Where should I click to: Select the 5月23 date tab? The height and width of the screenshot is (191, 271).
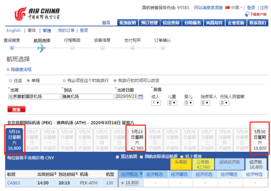[137, 140]
